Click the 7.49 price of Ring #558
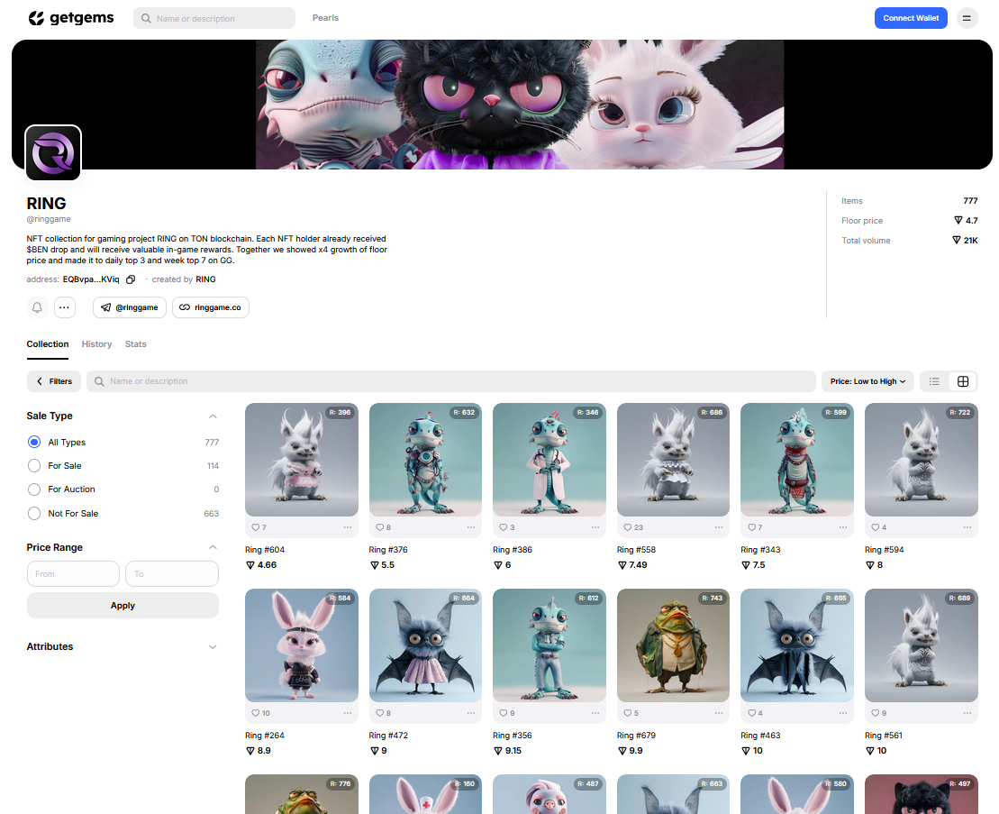 (632, 565)
